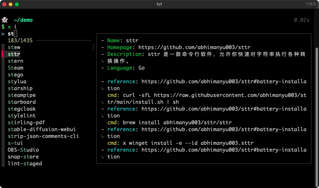Pick starship in the match list

click(x=20, y=88)
